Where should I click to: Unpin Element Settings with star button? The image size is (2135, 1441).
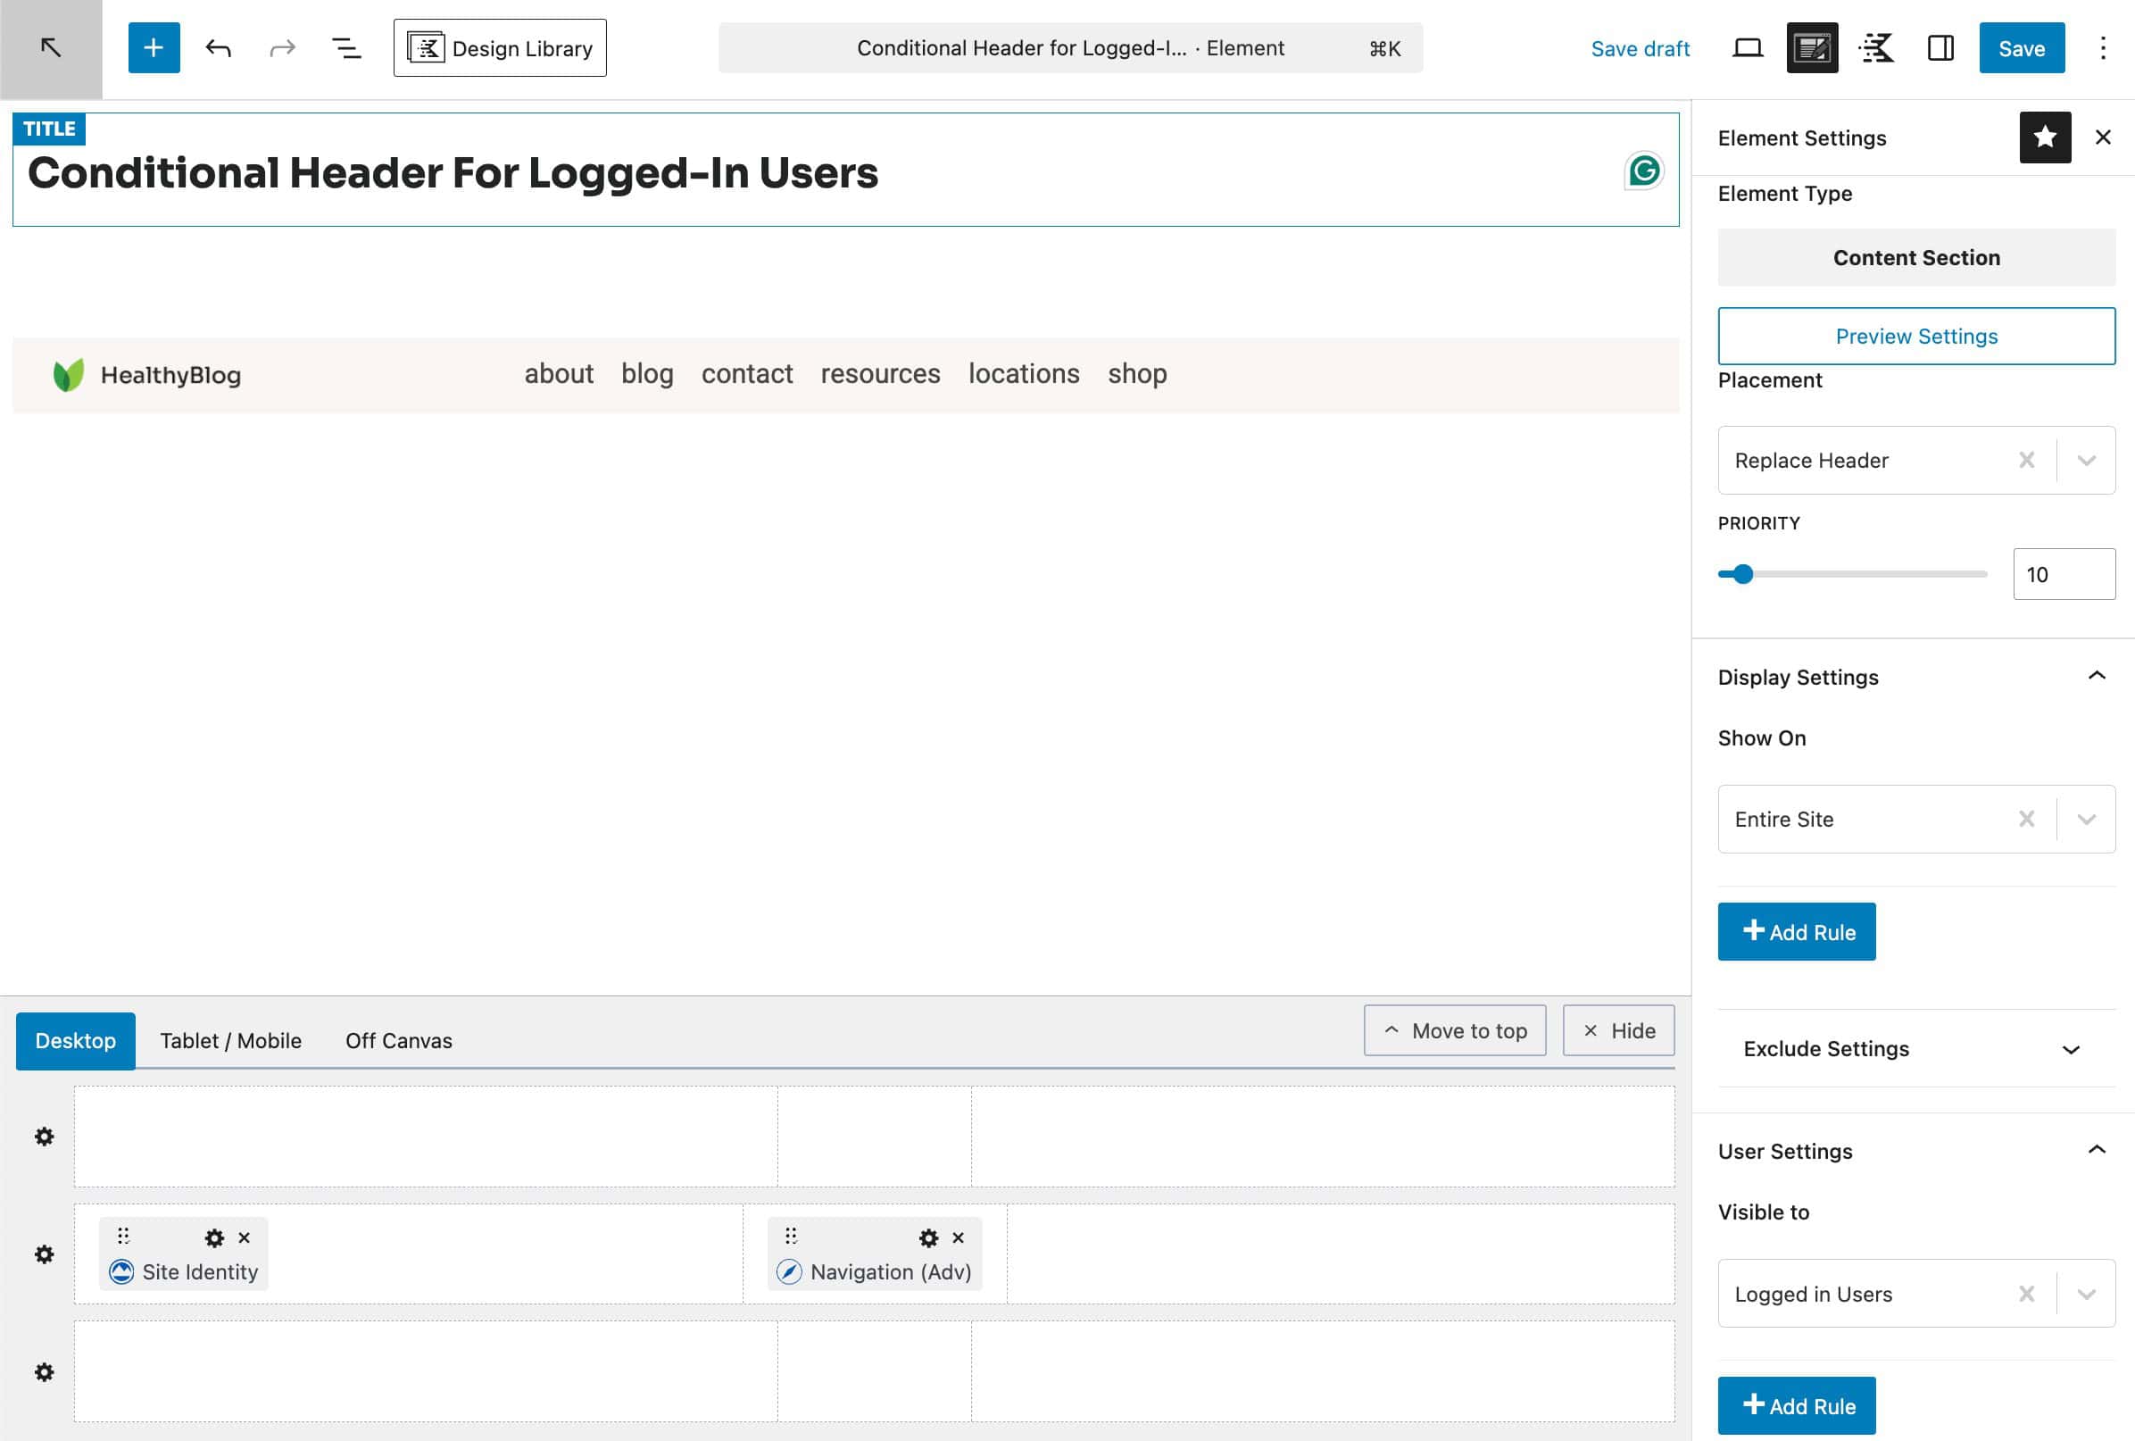2044,137
